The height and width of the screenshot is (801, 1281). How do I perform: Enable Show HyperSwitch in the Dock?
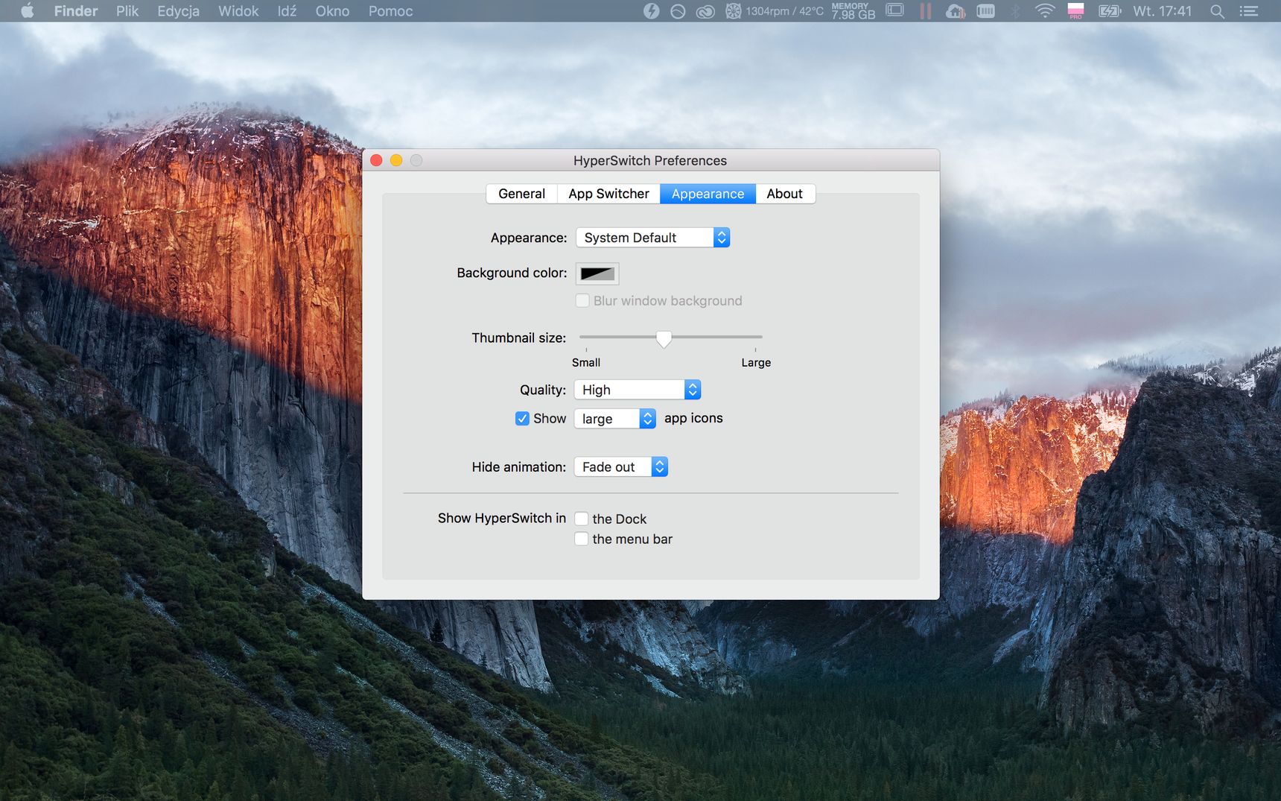point(582,519)
